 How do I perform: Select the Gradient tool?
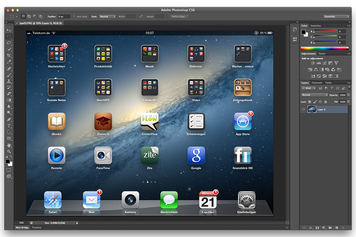(9, 100)
